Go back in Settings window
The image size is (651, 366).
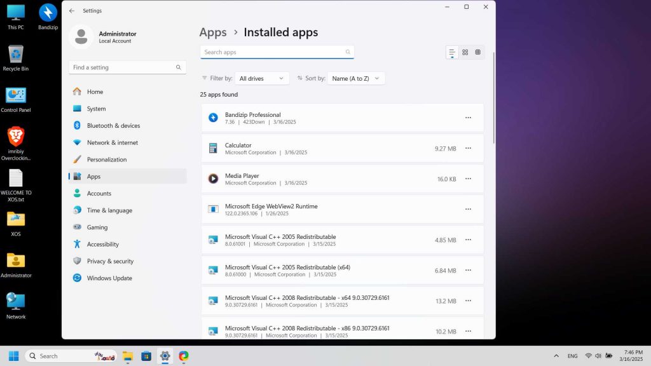pos(72,11)
